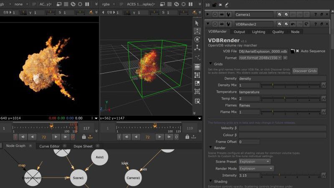Open the Render Mode dropdown
This screenshot has width=334, height=188.
[256, 168]
